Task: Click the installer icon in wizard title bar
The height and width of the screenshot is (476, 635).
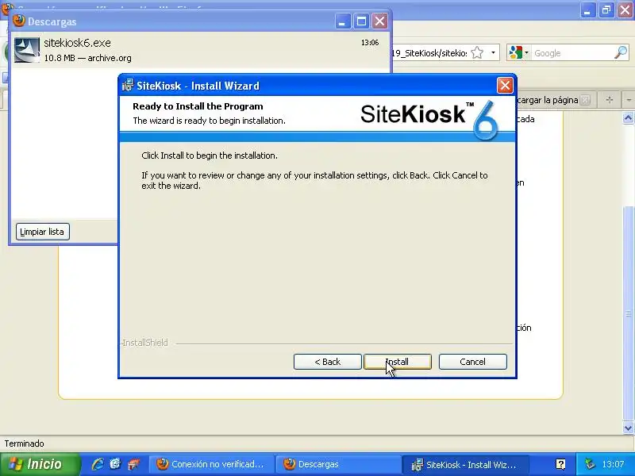Action: click(x=128, y=86)
